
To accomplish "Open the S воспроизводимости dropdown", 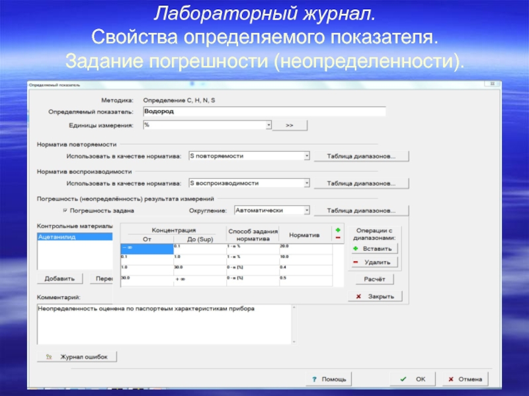I will (307, 183).
